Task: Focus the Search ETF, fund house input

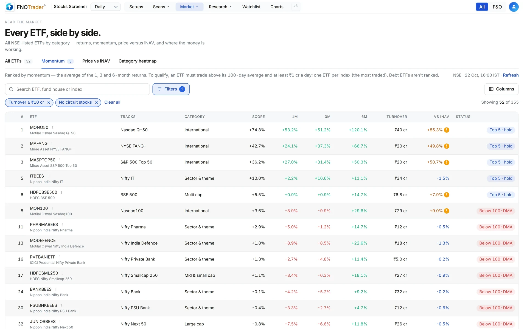Action: (77, 89)
